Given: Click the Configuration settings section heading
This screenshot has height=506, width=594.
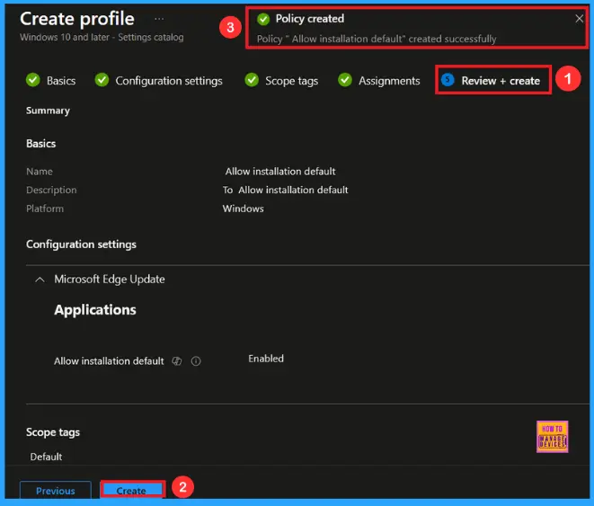Looking at the screenshot, I should (81, 244).
